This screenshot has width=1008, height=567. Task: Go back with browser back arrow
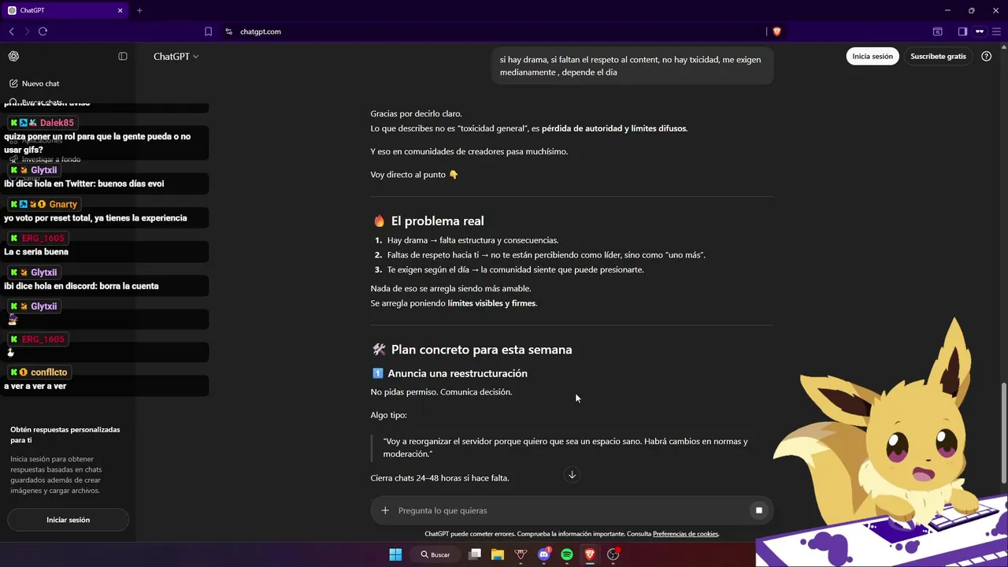[11, 31]
